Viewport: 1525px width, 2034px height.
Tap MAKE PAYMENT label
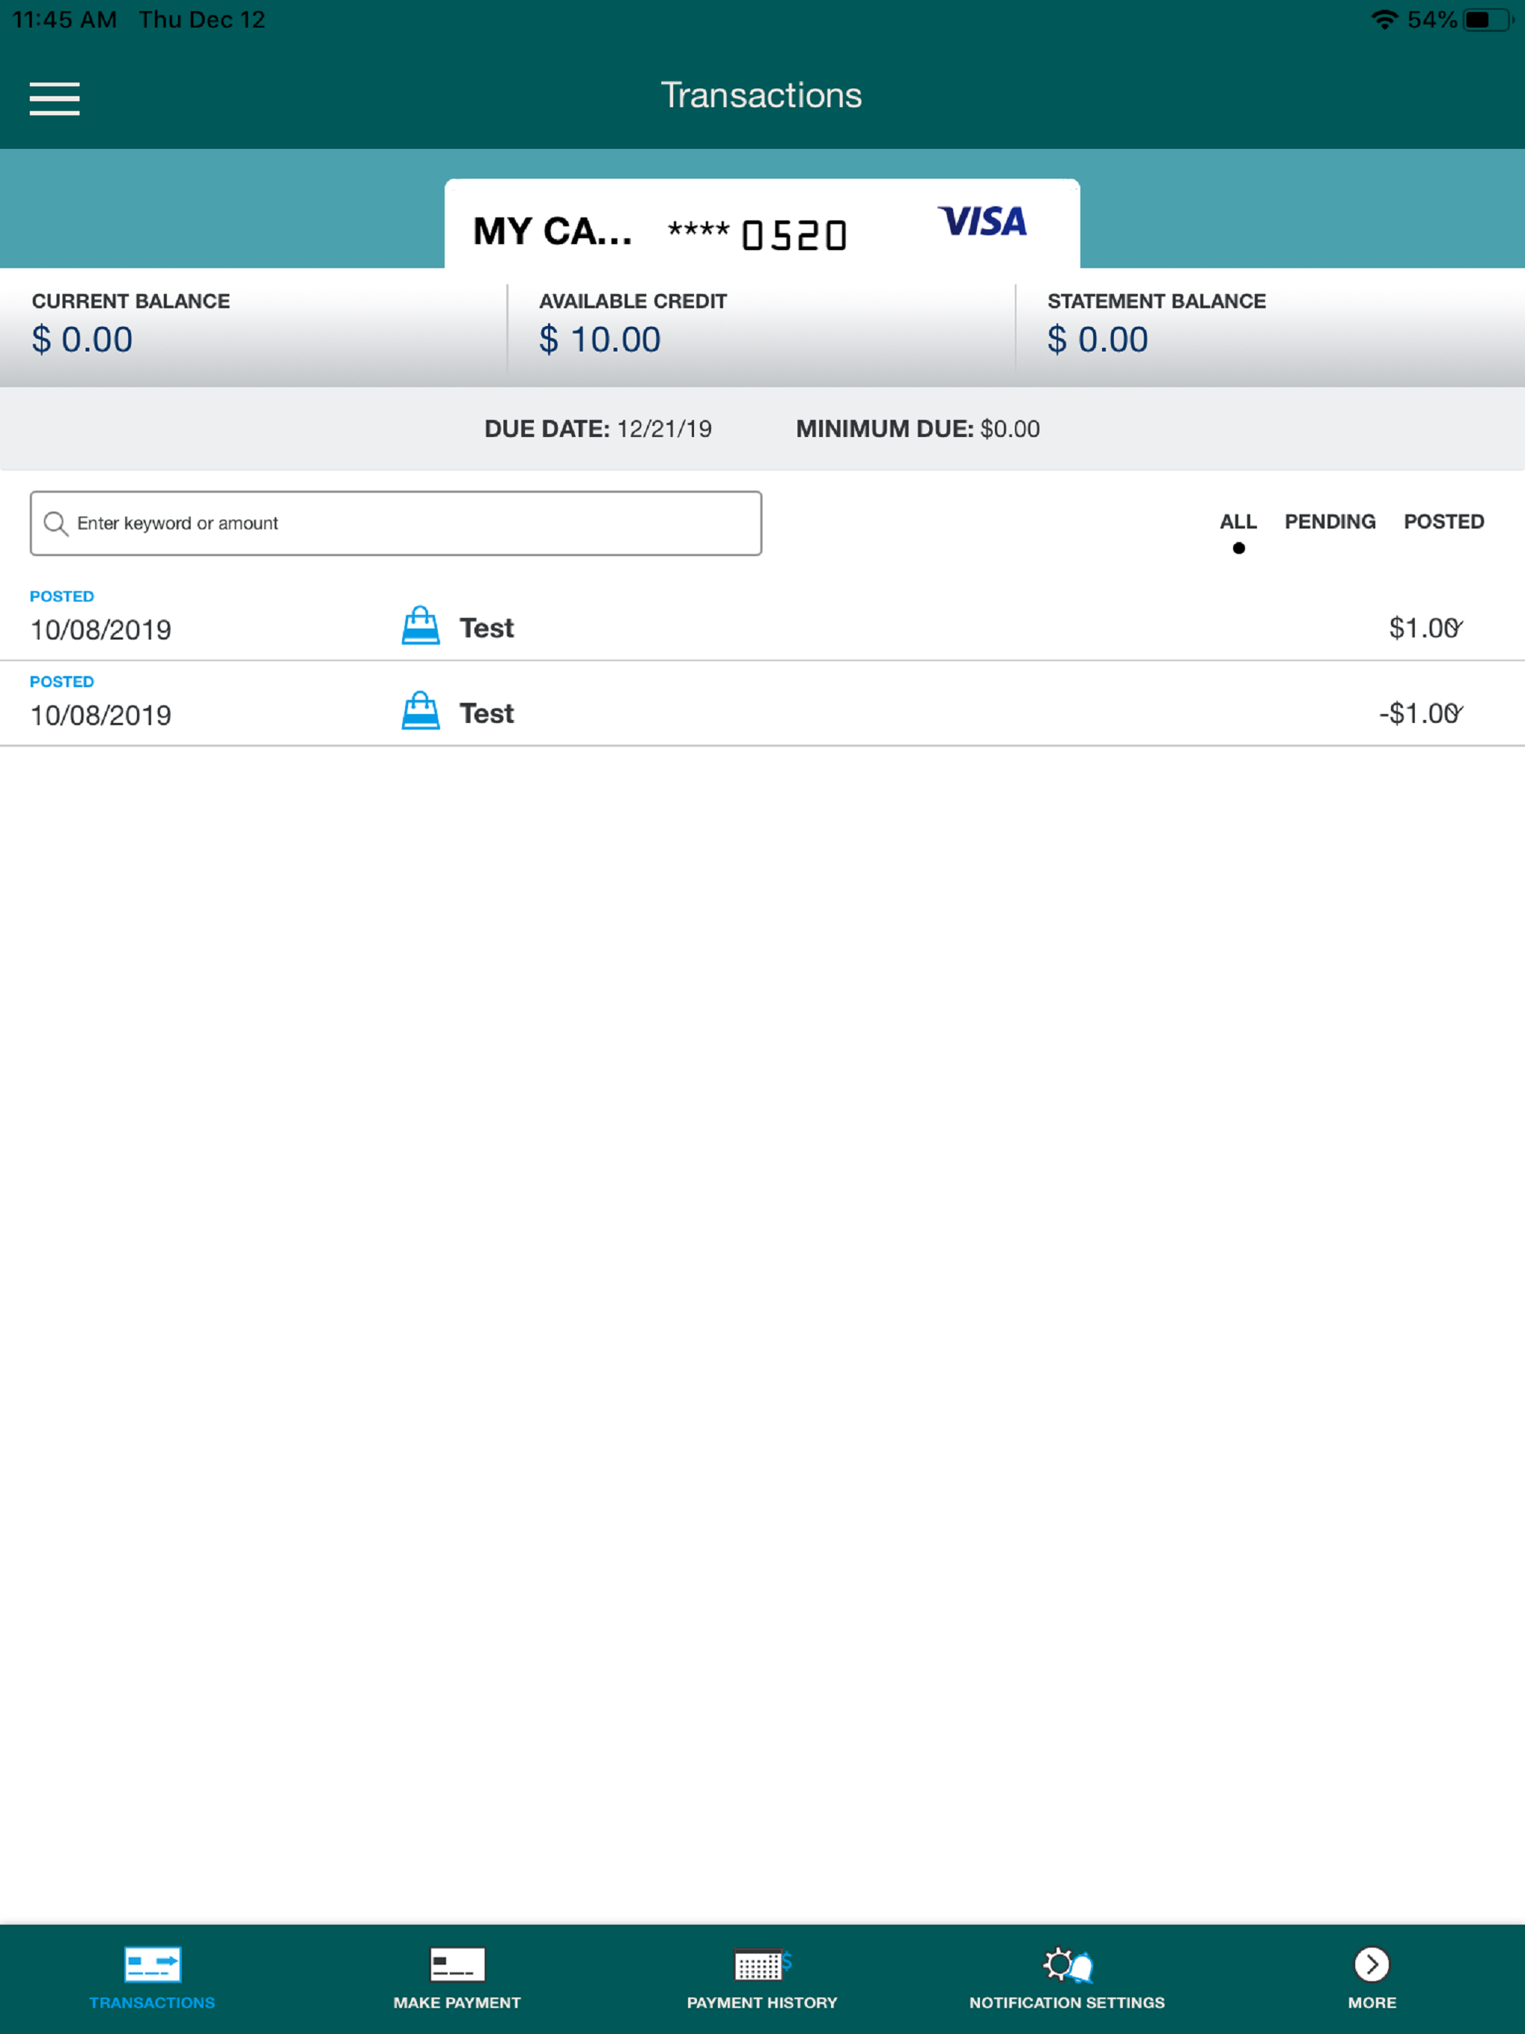(457, 2003)
